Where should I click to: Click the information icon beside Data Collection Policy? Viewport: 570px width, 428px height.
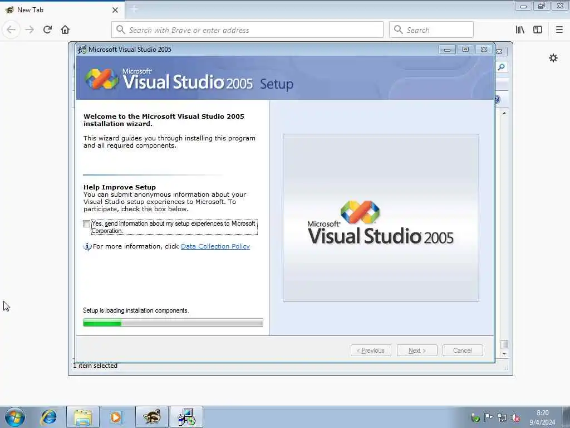click(x=87, y=247)
